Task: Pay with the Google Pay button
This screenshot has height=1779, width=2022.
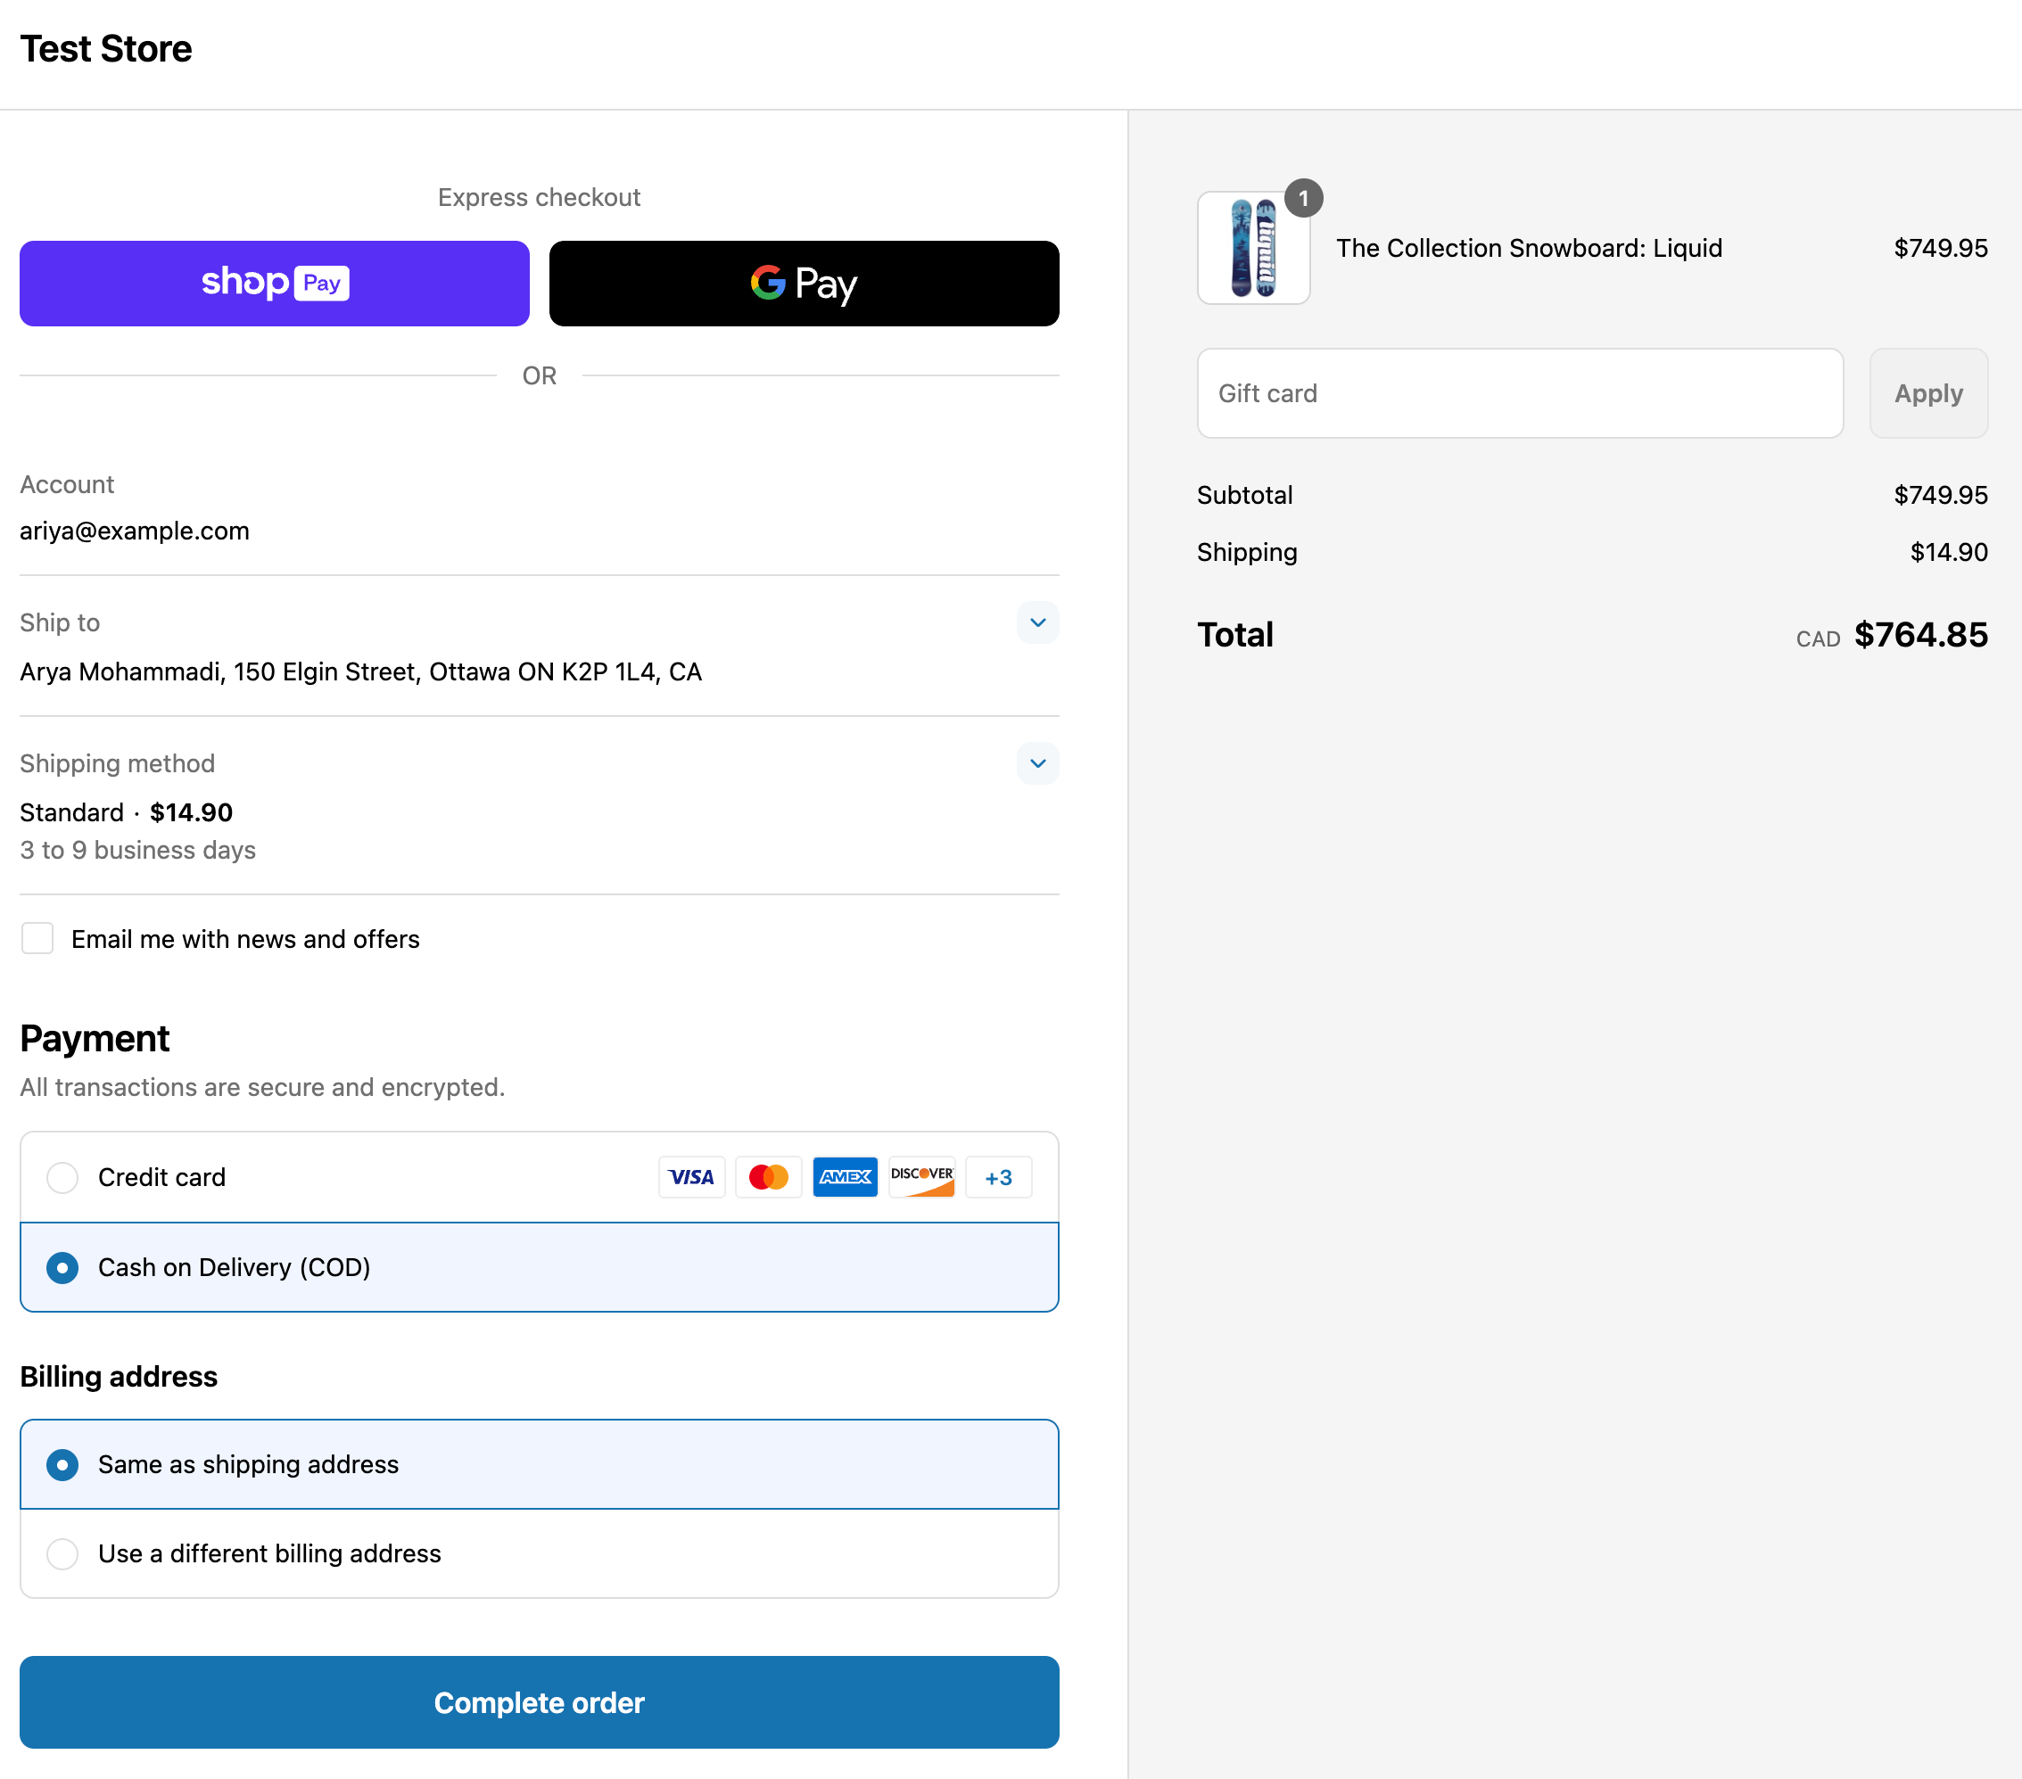Action: (804, 283)
